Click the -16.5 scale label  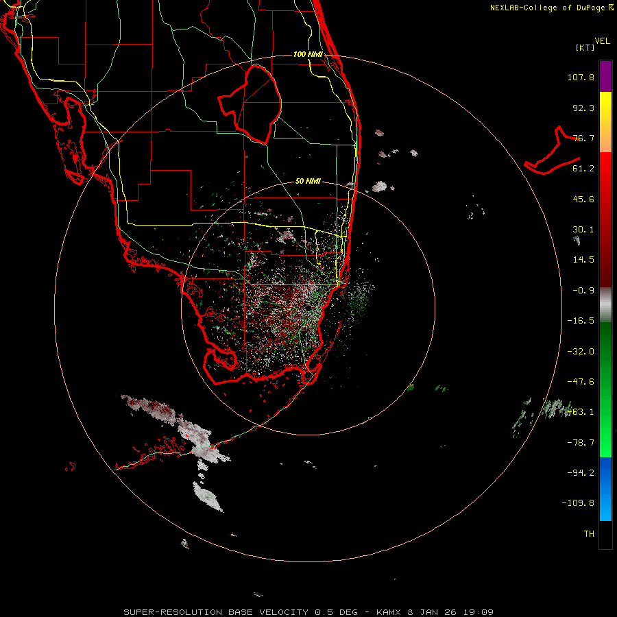pos(581,321)
